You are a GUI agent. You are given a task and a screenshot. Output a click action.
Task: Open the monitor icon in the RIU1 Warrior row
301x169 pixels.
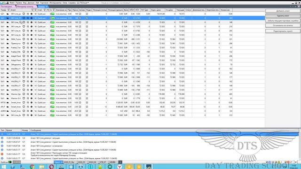tap(24, 94)
